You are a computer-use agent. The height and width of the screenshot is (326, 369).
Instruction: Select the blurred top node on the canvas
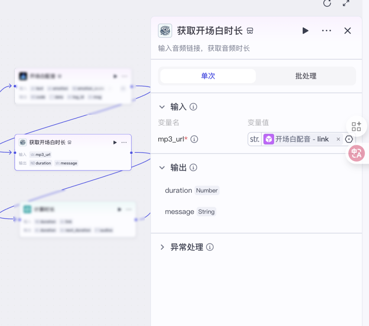click(x=73, y=86)
